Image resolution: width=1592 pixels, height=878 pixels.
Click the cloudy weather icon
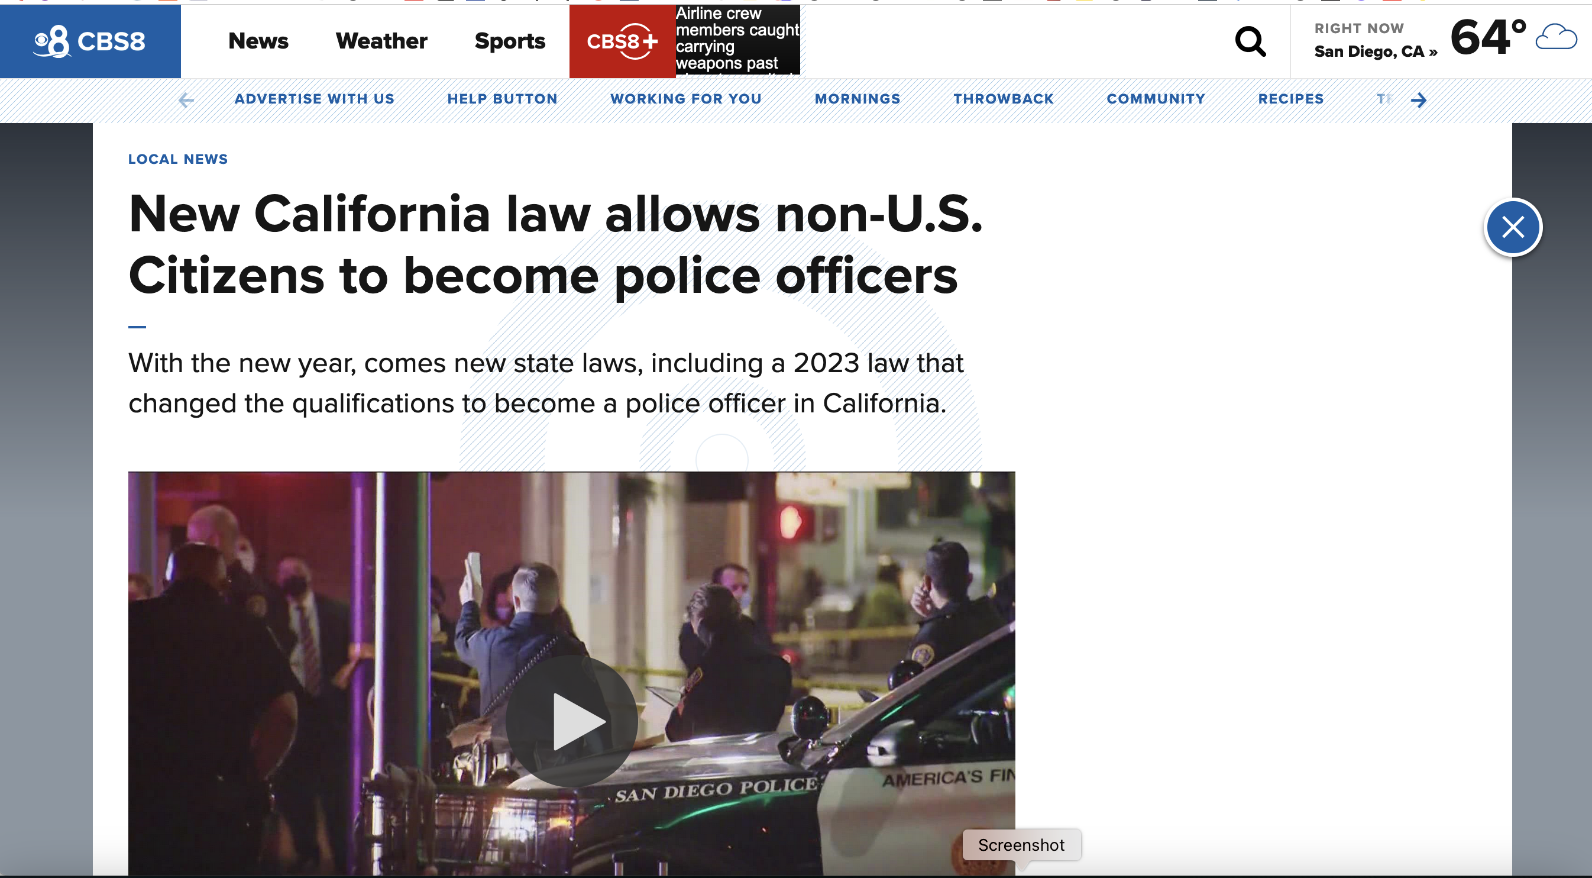(x=1556, y=37)
